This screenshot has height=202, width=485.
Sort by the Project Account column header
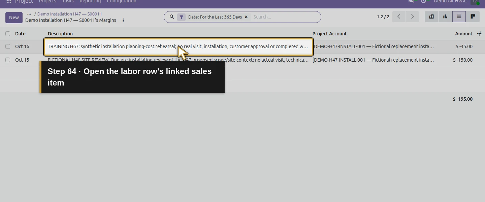click(x=330, y=34)
